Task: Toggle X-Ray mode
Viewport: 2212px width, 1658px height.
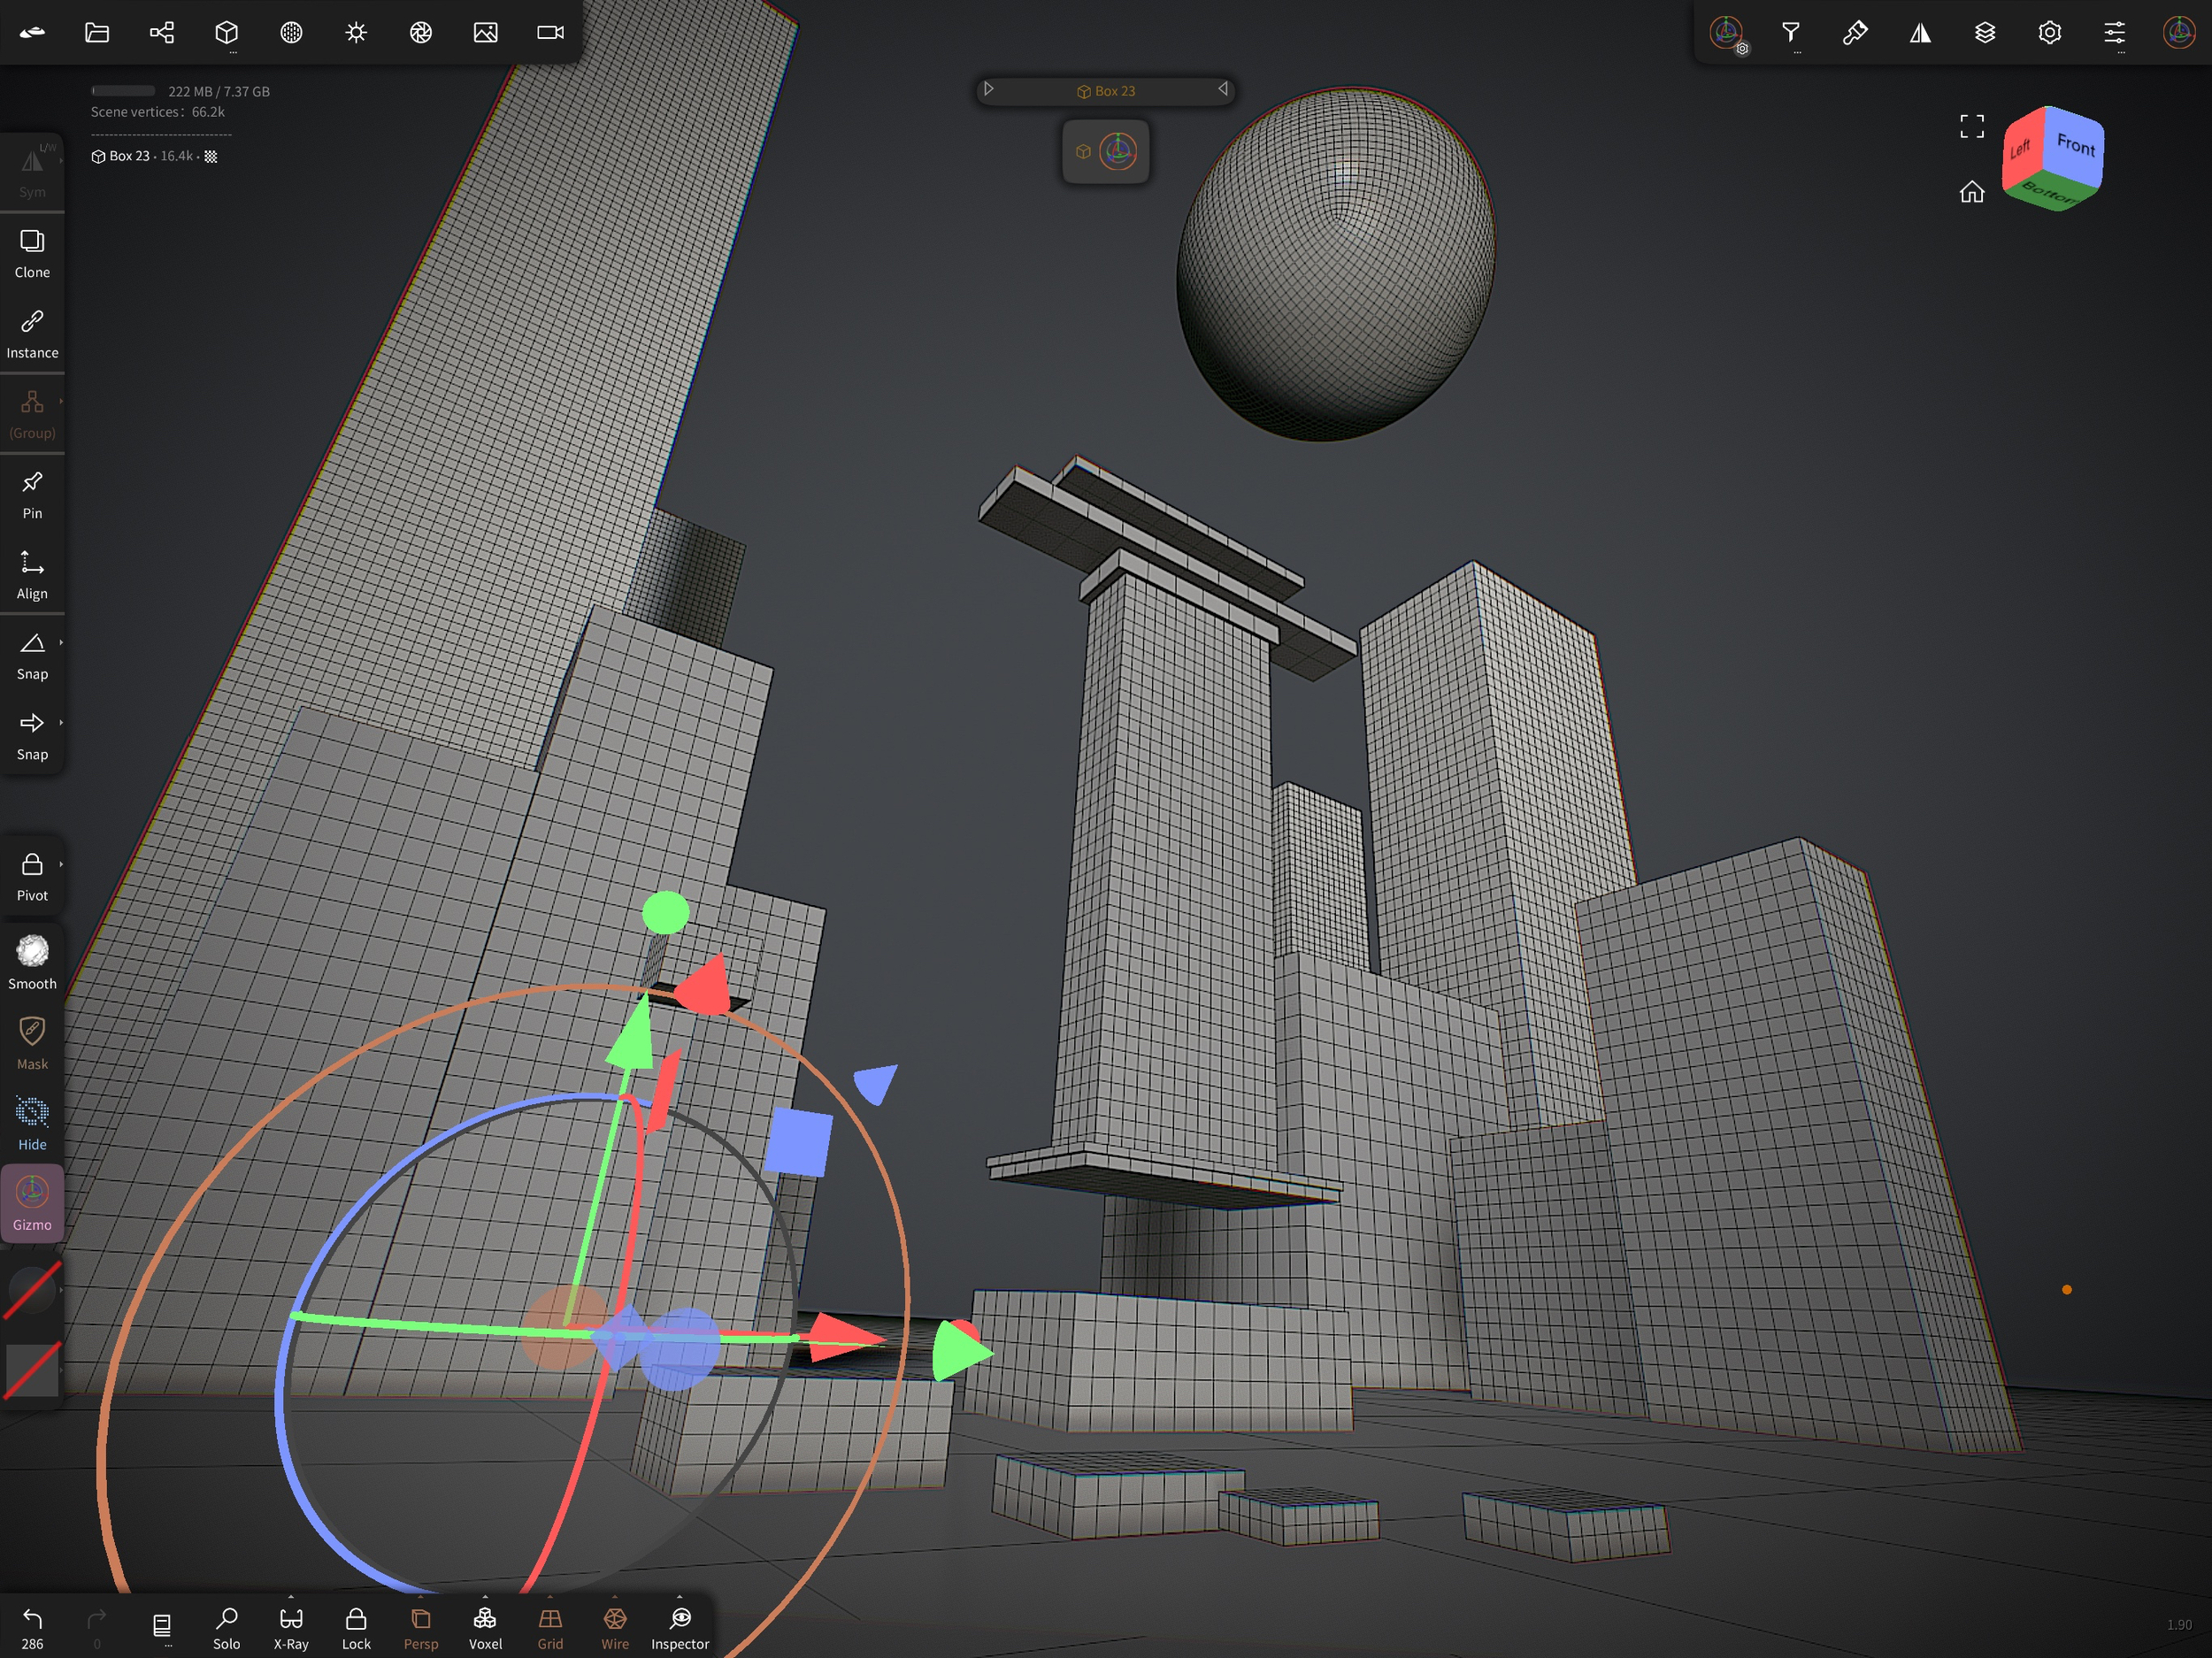Action: click(x=291, y=1626)
